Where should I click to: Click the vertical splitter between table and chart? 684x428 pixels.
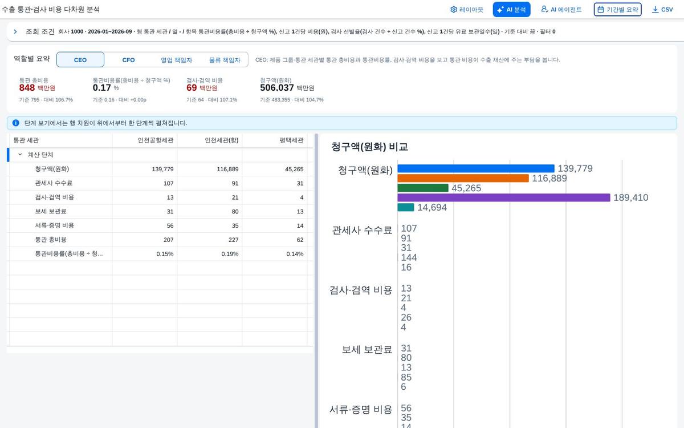coord(316,281)
